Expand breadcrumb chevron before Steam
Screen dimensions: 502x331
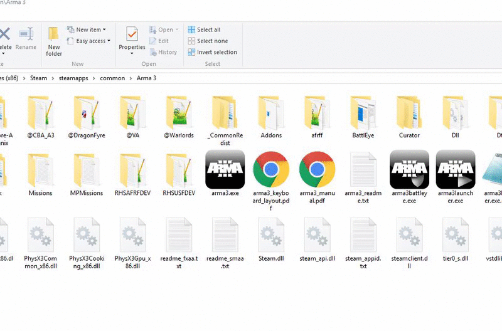[x=24, y=78]
